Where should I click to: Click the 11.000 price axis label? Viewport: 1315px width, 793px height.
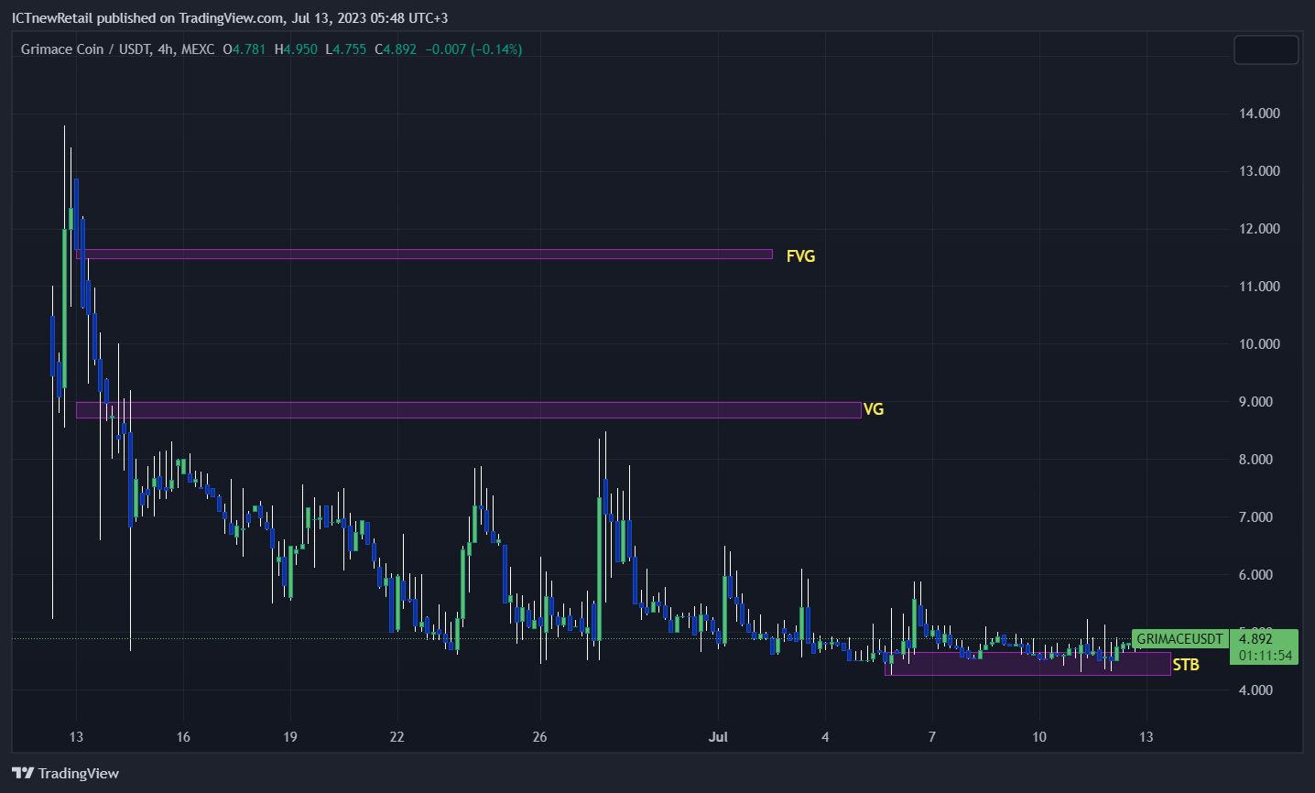(x=1259, y=287)
